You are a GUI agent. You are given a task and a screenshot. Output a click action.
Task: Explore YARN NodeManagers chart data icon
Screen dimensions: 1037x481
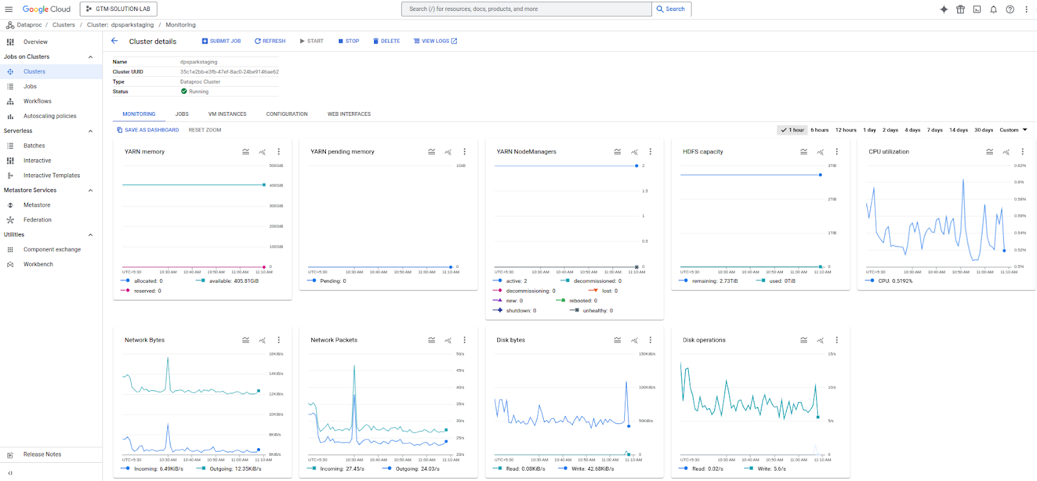pos(635,151)
